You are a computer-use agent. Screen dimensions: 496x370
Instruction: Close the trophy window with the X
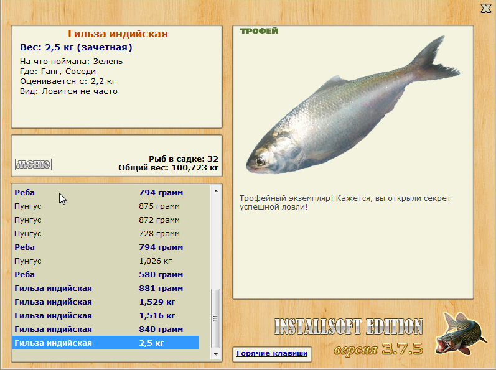[x=485, y=8]
